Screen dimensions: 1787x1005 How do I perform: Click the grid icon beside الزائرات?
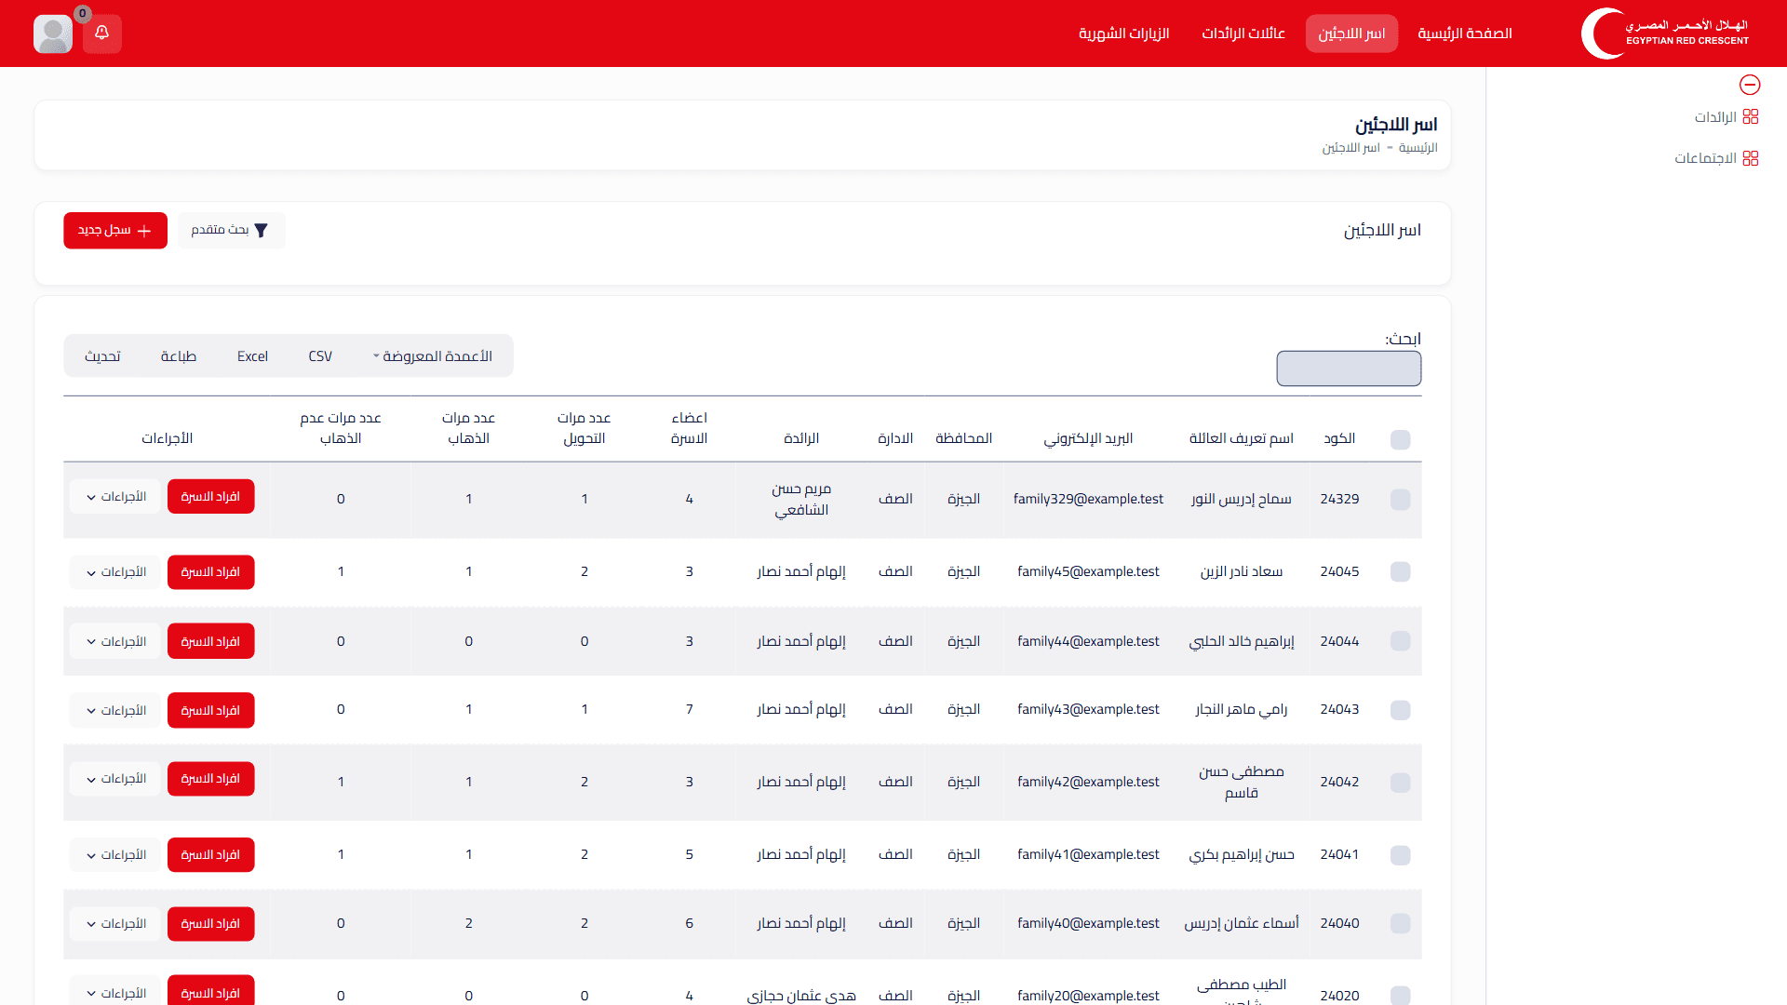pos(1751,116)
